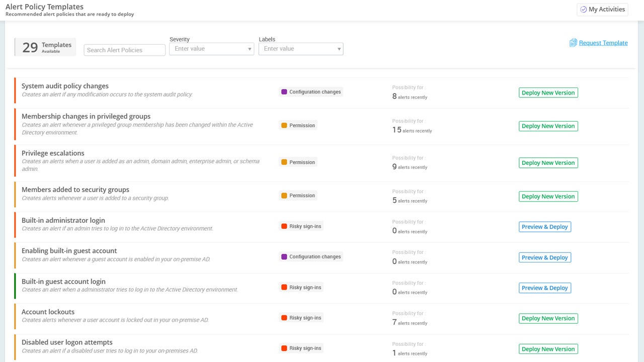
Task: Click Preview & Deploy for Built-in guest account login
Action: coord(545,288)
